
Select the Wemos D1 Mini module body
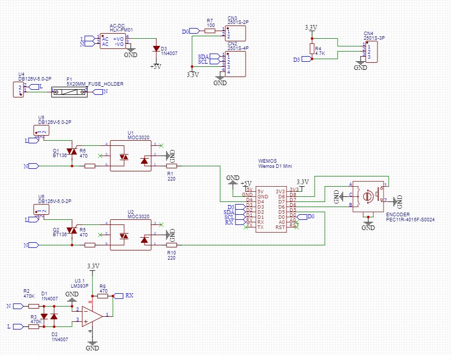271,209
